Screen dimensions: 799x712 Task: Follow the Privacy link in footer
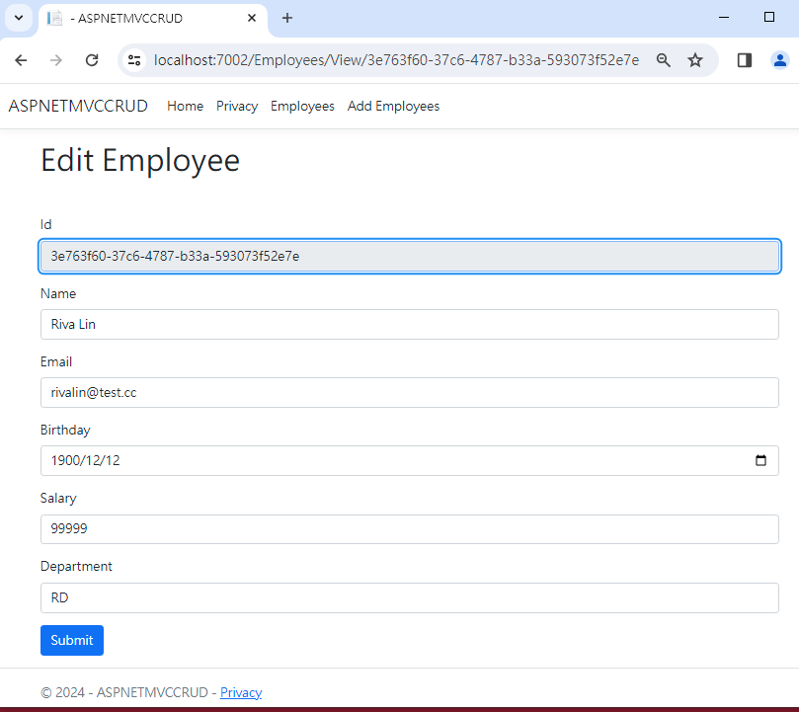[241, 692]
